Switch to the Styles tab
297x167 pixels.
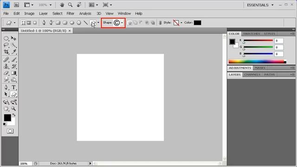click(269, 34)
